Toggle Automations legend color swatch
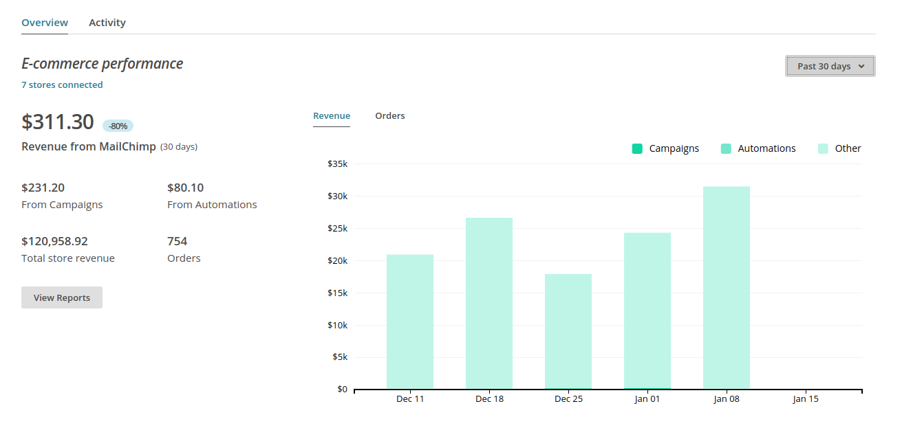 [x=726, y=148]
